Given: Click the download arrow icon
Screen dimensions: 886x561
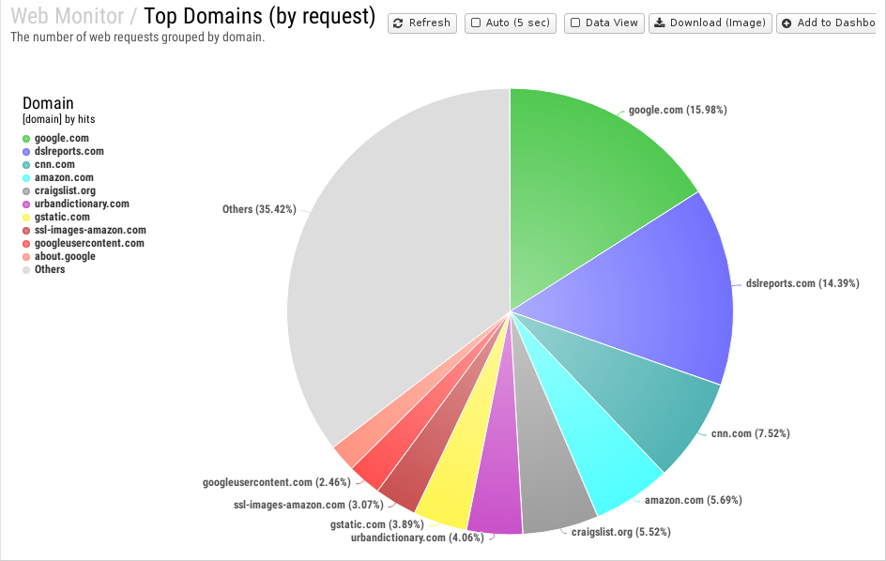Looking at the screenshot, I should click(660, 23).
